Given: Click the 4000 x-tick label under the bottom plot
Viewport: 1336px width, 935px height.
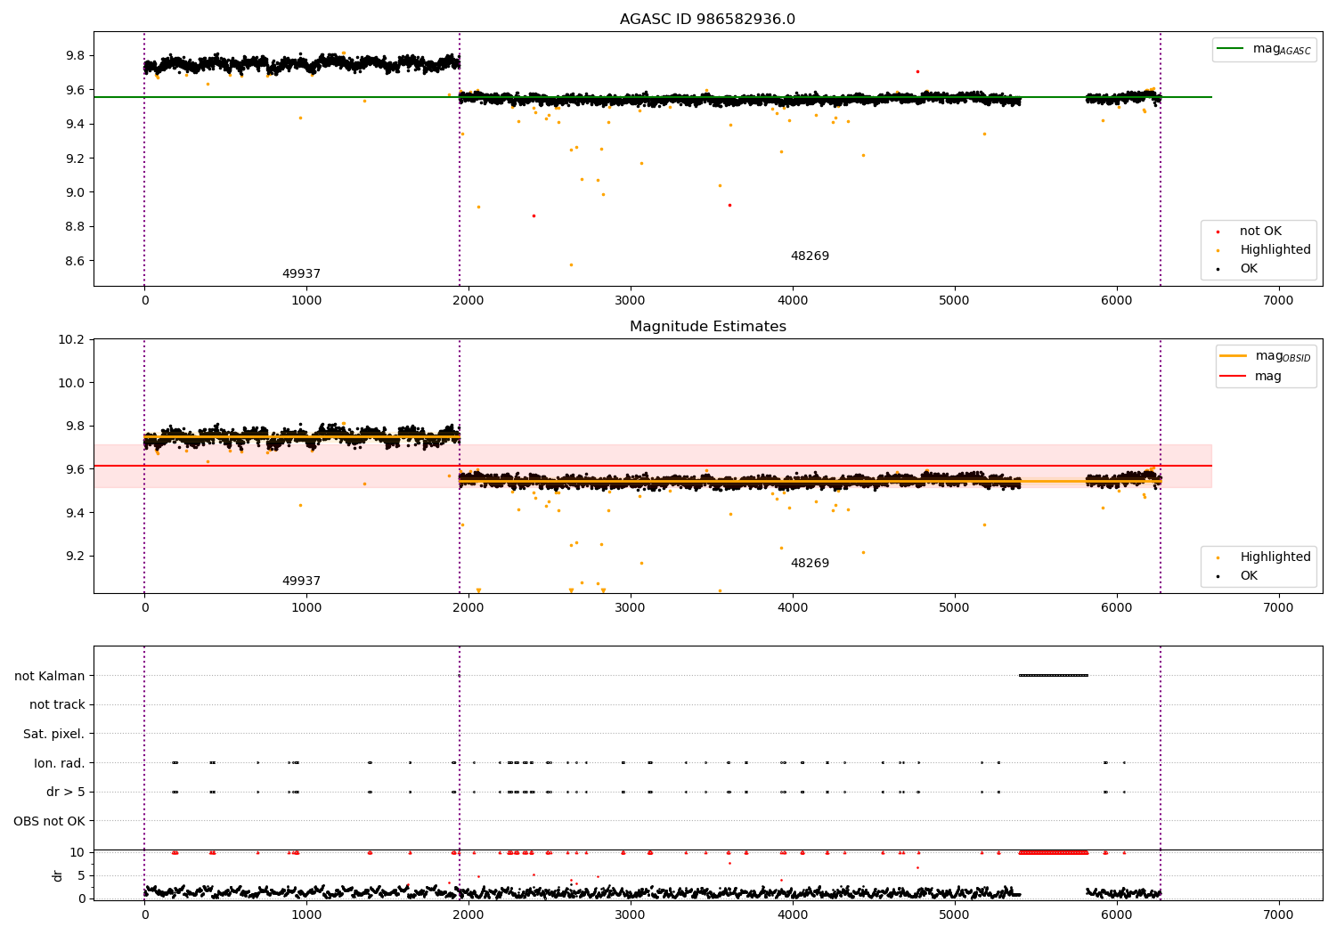Looking at the screenshot, I should point(793,915).
